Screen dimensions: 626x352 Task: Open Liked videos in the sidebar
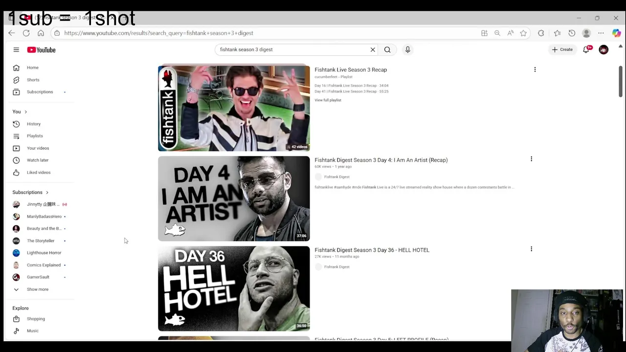coord(39,172)
